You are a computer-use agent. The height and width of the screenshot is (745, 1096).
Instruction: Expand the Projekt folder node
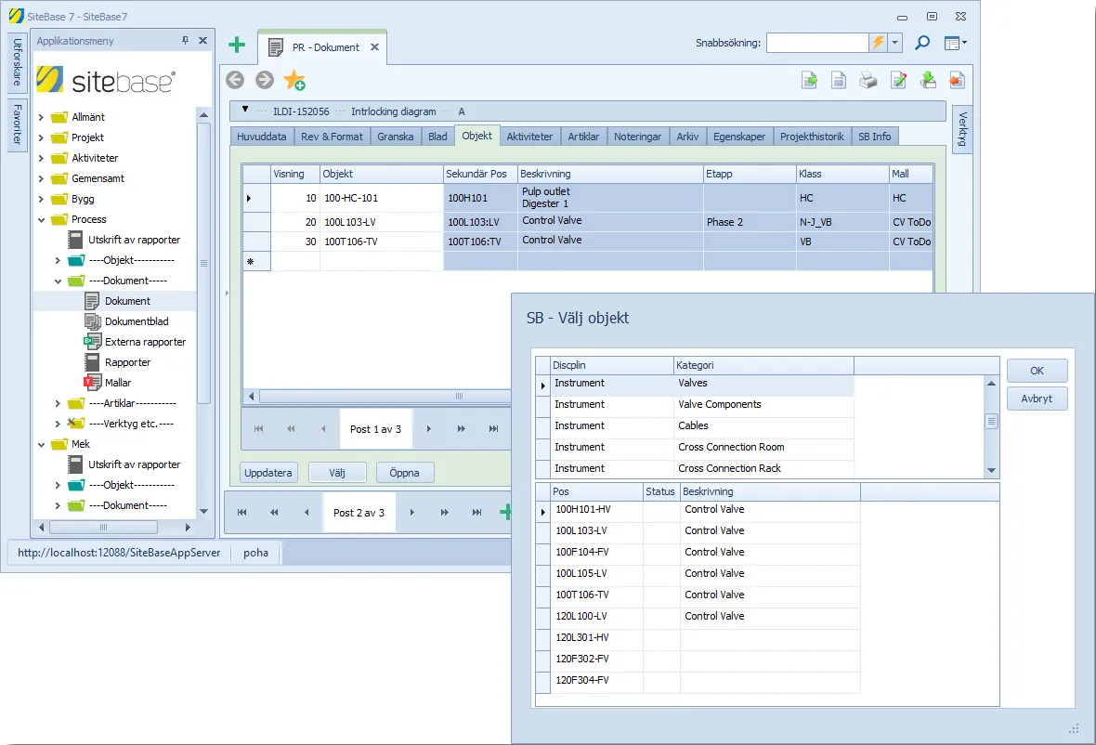click(x=41, y=137)
